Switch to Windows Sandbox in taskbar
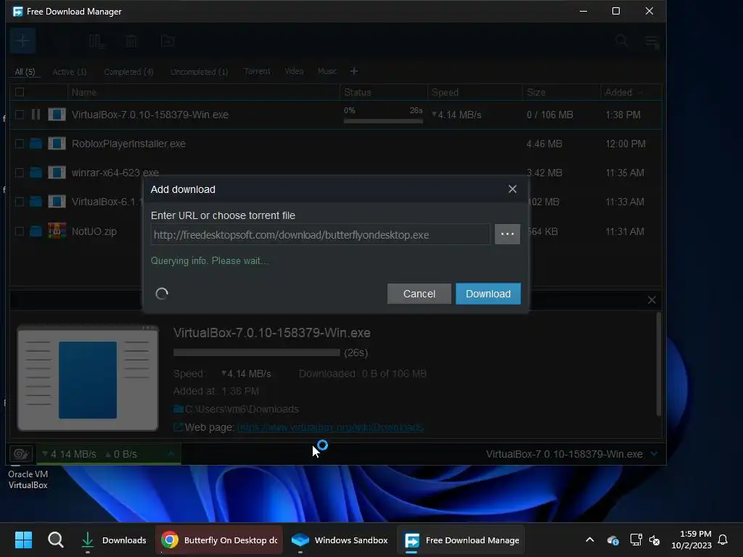This screenshot has height=557, width=743. (340, 540)
